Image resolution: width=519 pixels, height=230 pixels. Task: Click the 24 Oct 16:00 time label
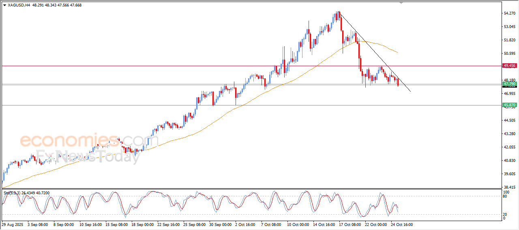(402, 224)
